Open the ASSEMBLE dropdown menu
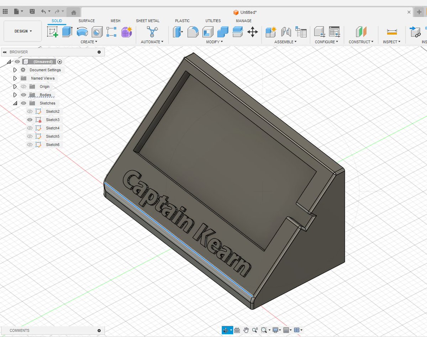This screenshot has height=337, width=427. (x=286, y=42)
